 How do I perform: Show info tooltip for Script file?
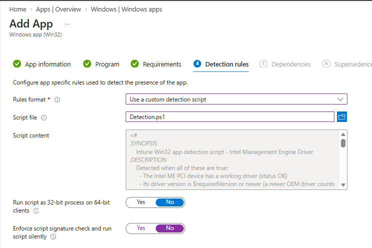[44, 117]
